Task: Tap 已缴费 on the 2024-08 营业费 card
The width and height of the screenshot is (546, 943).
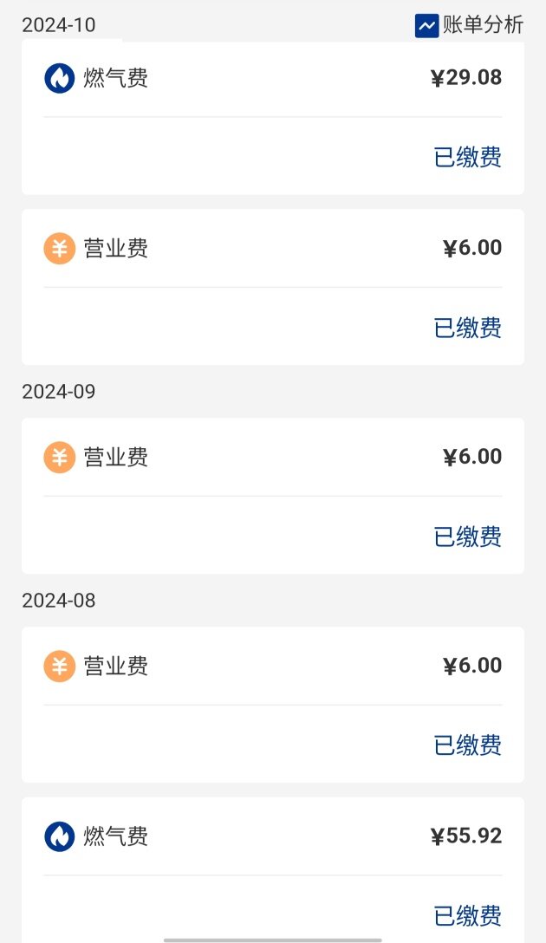Action: [467, 745]
